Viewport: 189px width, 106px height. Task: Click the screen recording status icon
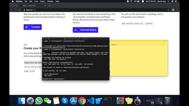[128, 1]
